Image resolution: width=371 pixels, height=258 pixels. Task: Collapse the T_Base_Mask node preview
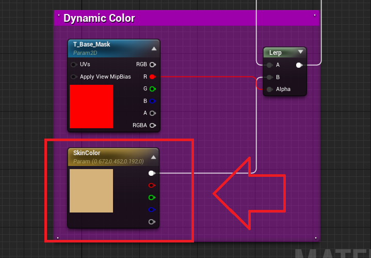click(153, 49)
